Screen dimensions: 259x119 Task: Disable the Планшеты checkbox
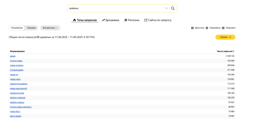(223, 28)
